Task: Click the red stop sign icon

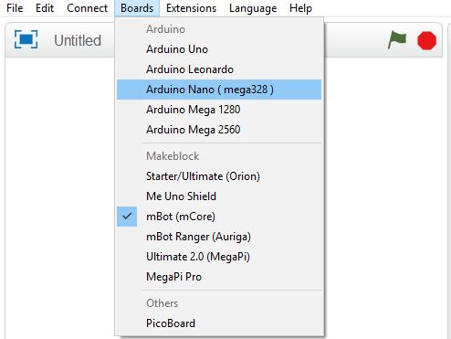Action: [426, 40]
